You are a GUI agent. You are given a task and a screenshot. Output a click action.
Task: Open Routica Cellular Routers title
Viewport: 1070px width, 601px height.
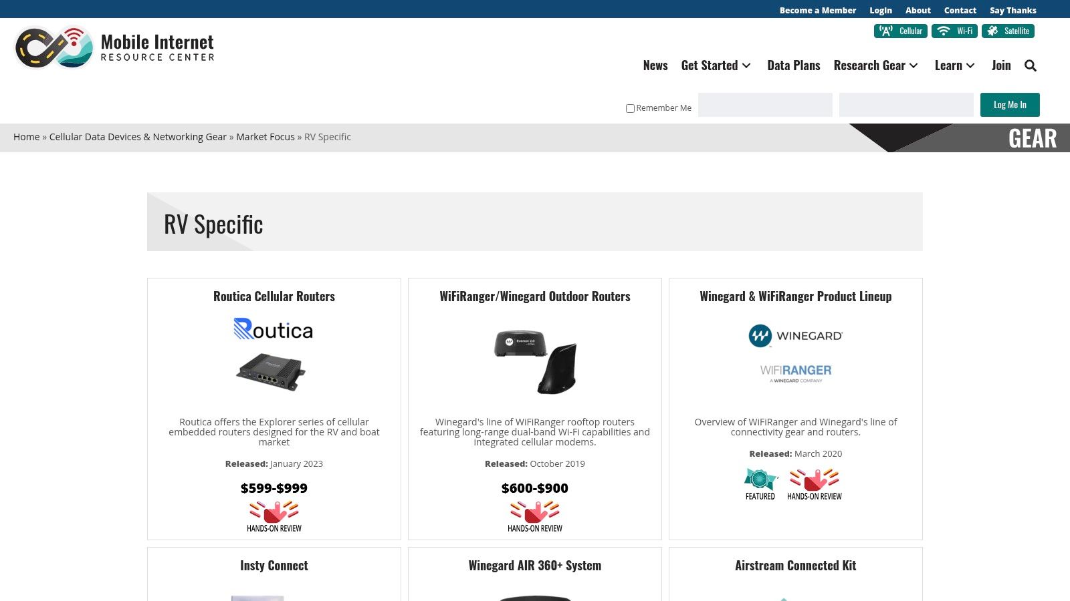click(274, 296)
